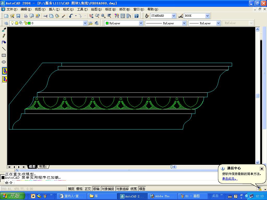267x200 pixels.
Task: Toggle 对象捕捉 object snap button
Action: pos(108,189)
